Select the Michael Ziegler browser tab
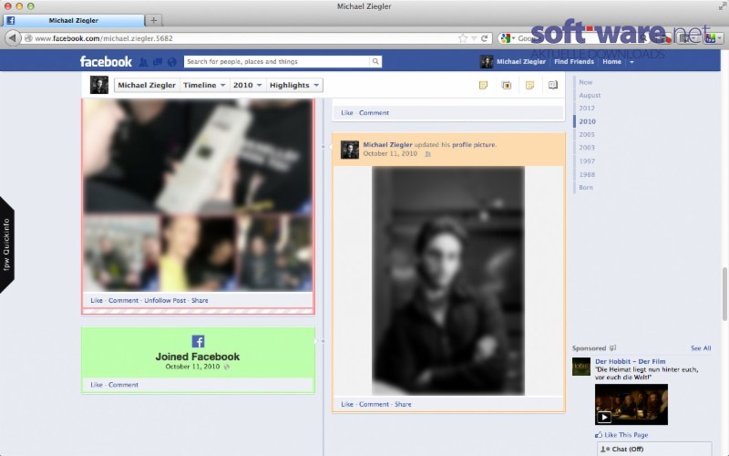Viewport: 729px width, 456px height. point(74,20)
